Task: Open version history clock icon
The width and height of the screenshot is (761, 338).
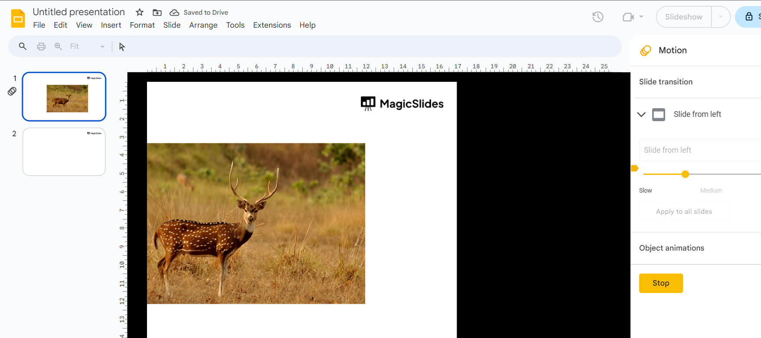Action: click(598, 17)
